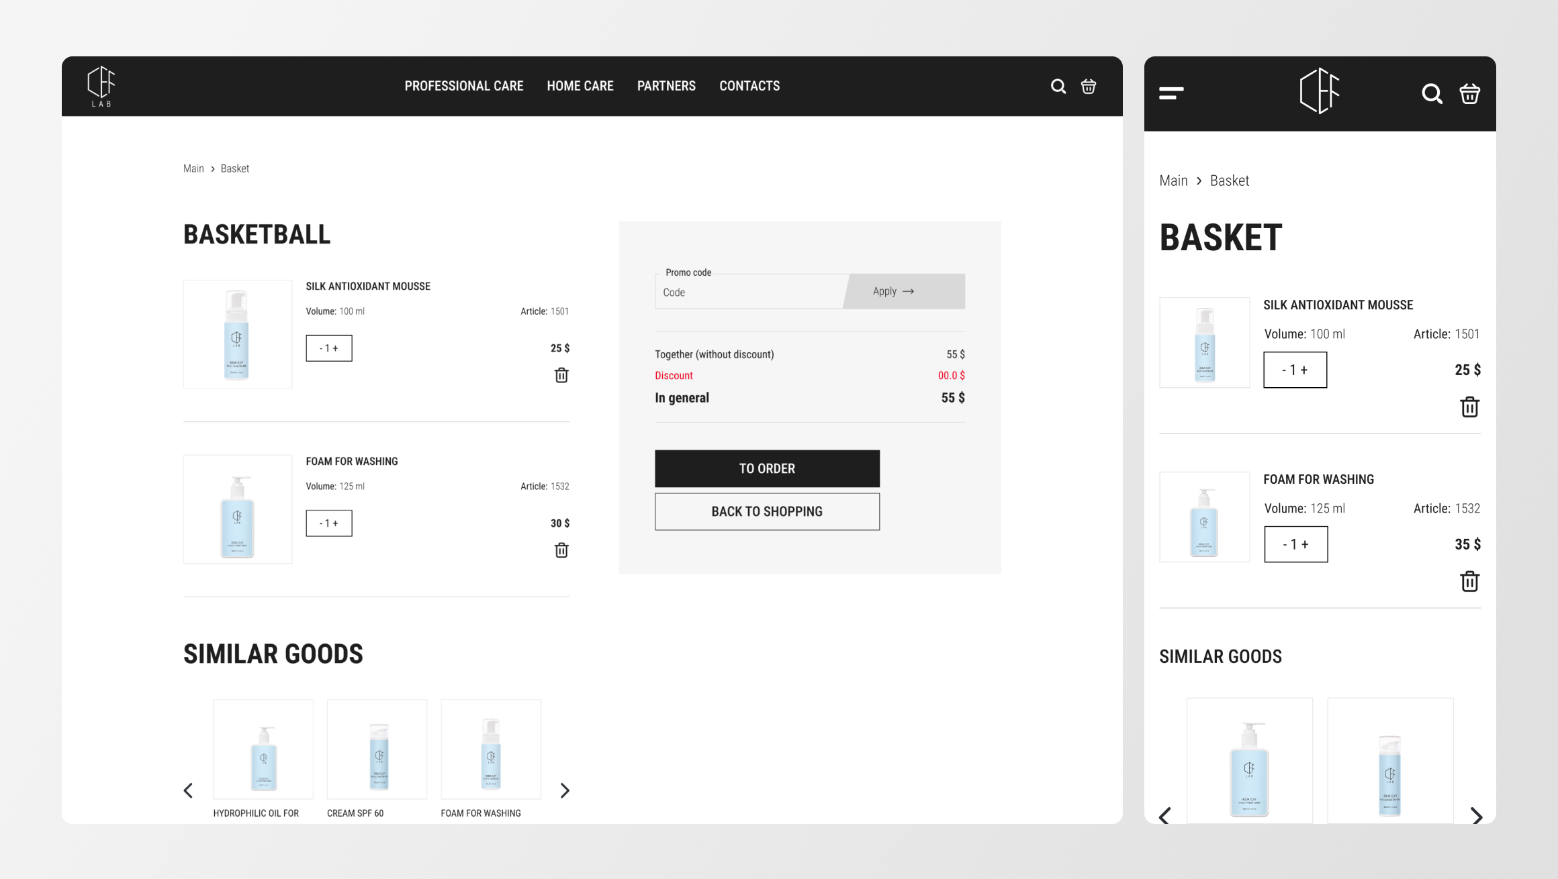
Task: Open Foam For Washing image in similar goods
Action: pos(491,749)
